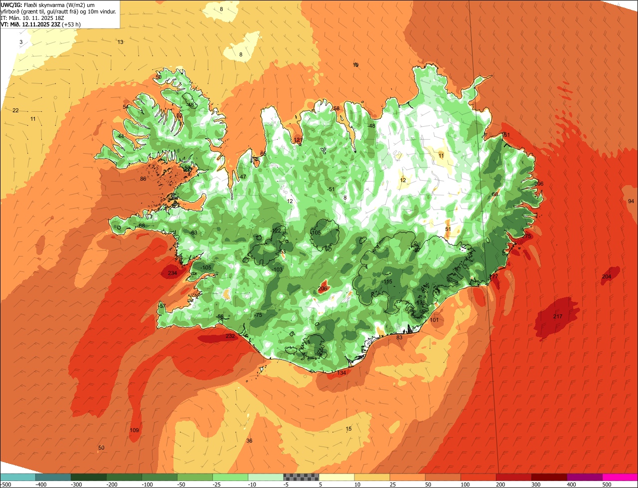The image size is (638, 488).
Task: Click the valid time 'VT: Mið. 12.11.2025 23Z (+53 h)'
Action: tap(41, 24)
